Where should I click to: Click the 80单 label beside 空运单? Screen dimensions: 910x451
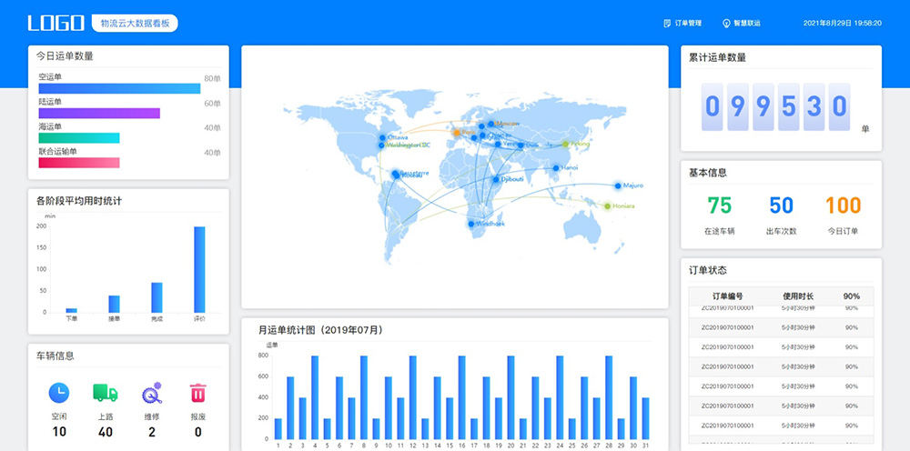(212, 79)
